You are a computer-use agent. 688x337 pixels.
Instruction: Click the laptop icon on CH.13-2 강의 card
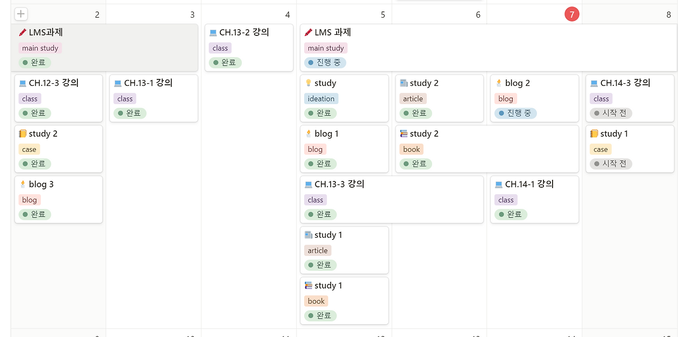point(213,32)
